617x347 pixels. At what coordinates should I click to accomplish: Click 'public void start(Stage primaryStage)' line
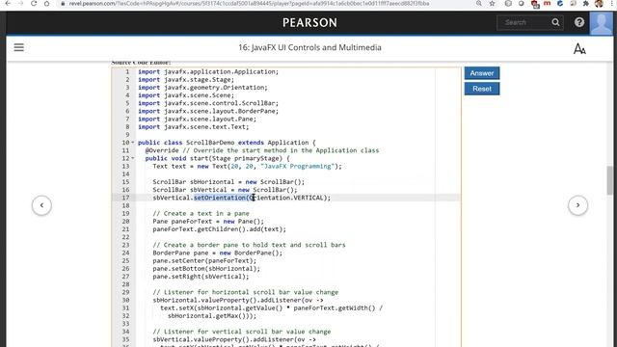[x=217, y=158]
